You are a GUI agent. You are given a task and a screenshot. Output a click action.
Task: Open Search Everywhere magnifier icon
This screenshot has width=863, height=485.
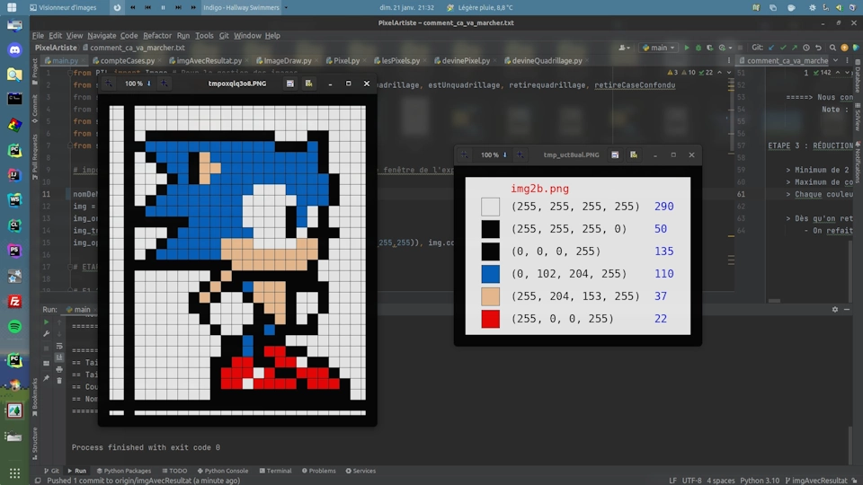click(x=832, y=48)
